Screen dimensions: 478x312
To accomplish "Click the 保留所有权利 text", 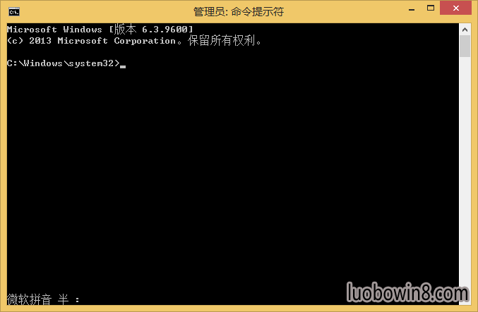I will [x=221, y=40].
